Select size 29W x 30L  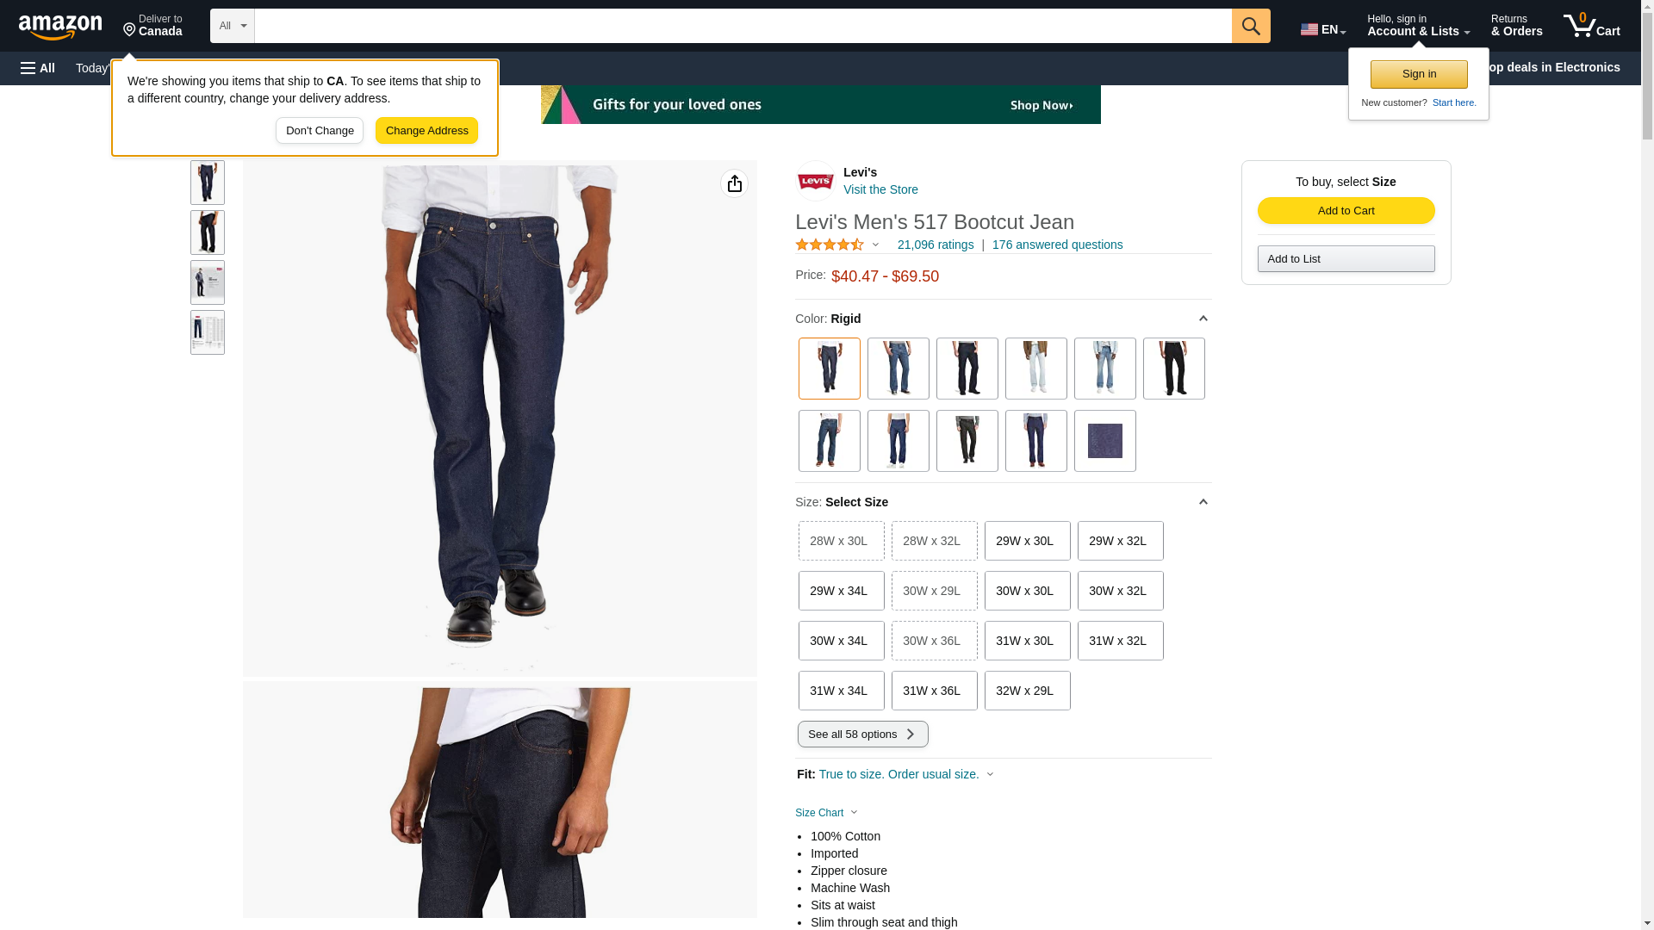tap(1027, 541)
